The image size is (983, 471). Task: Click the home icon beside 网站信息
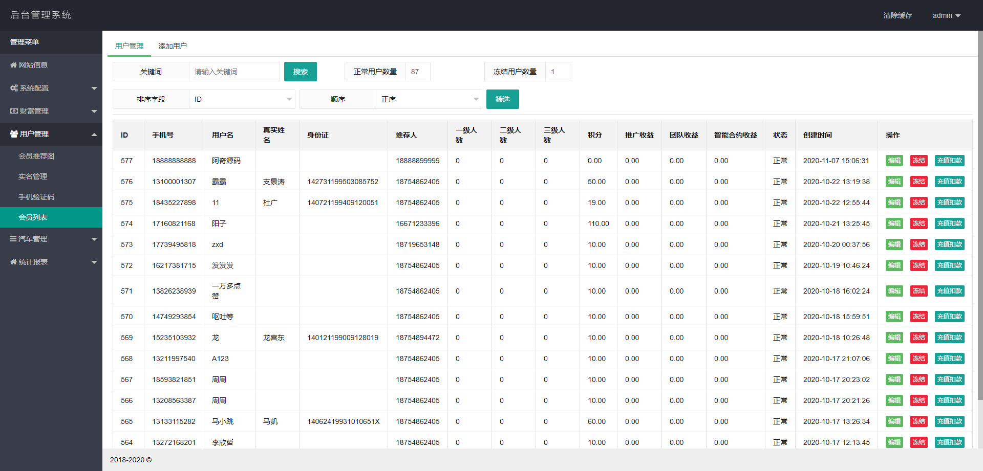coord(13,65)
